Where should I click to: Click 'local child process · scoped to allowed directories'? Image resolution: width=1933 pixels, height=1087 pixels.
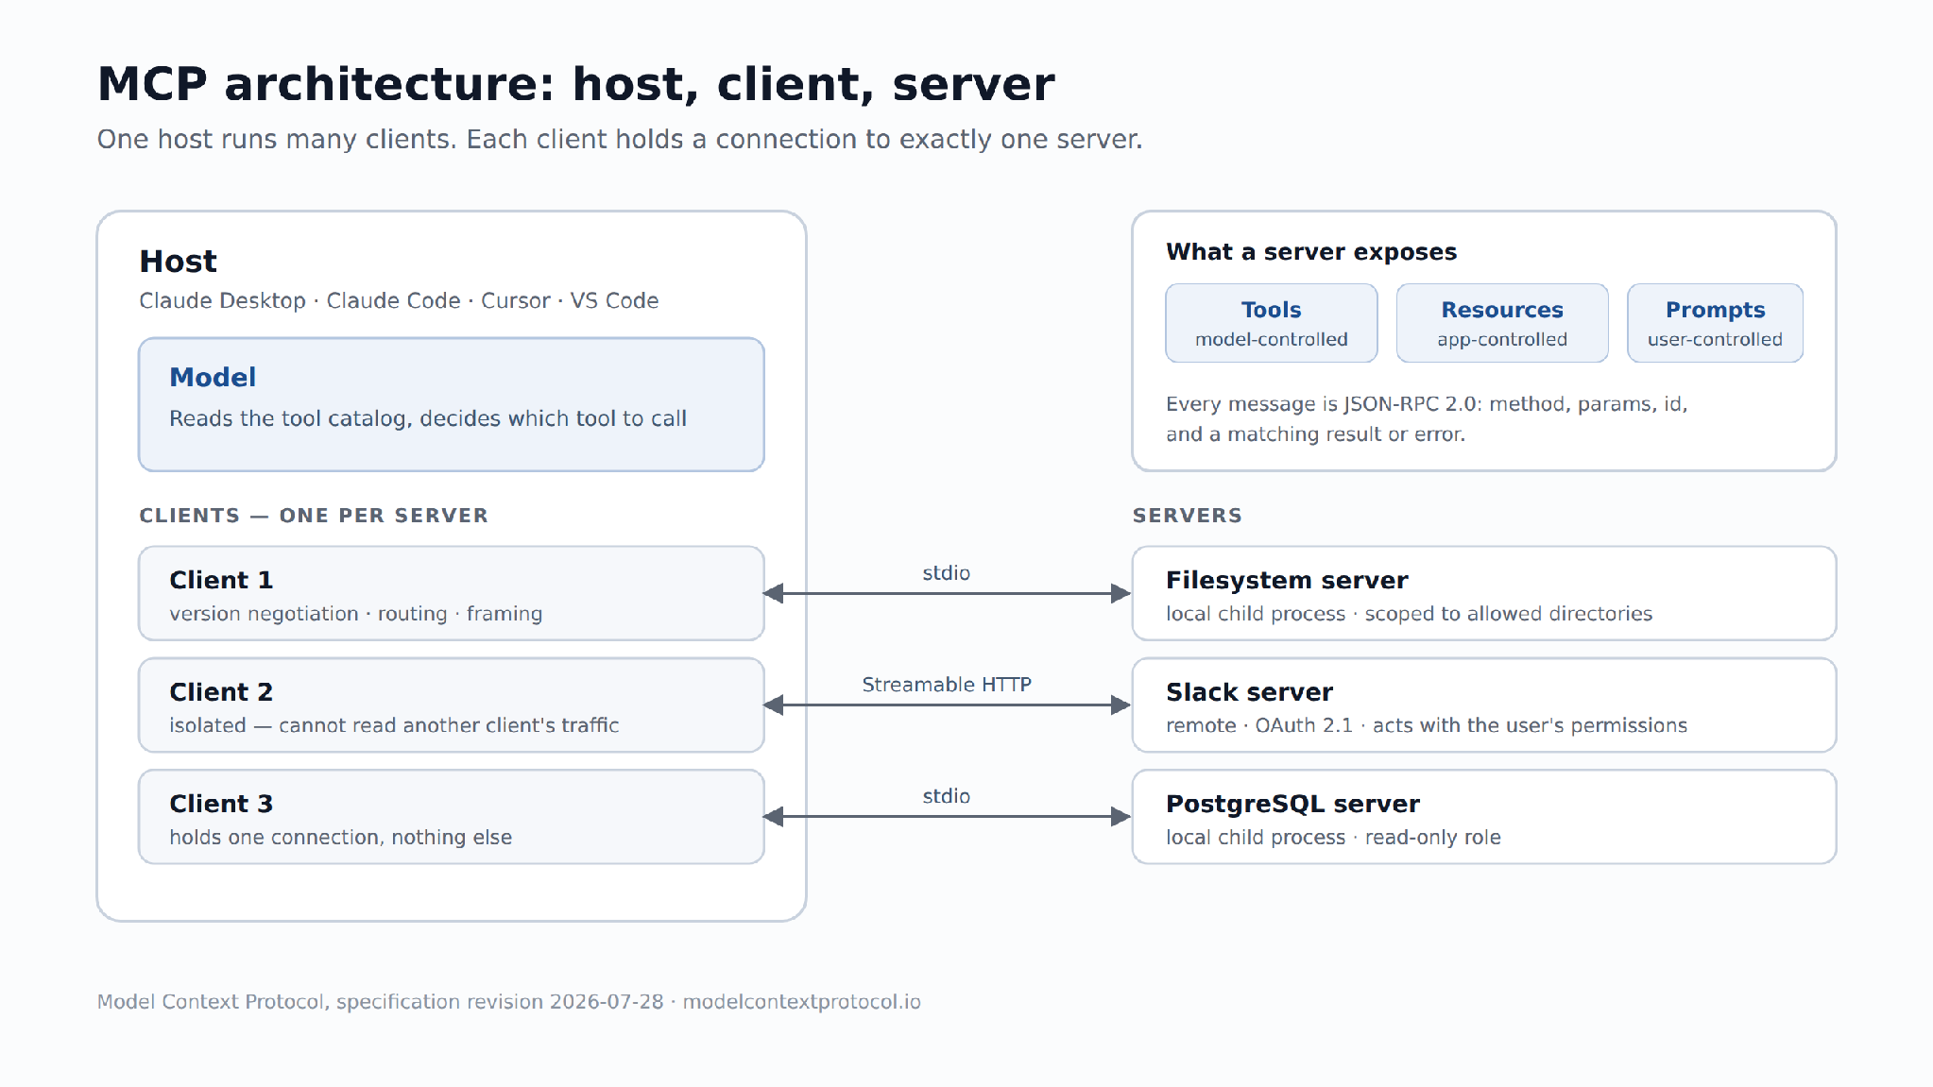(1409, 614)
